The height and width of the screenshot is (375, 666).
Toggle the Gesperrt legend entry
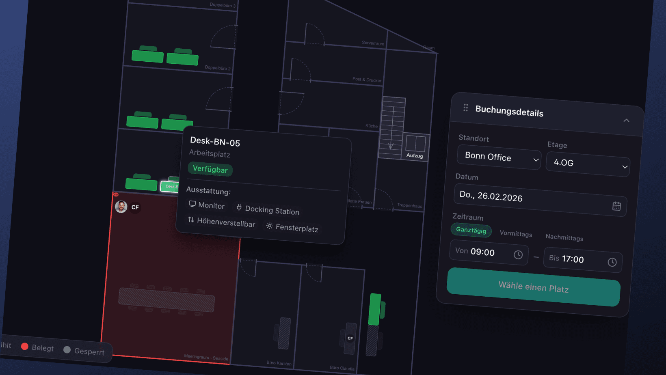[84, 351]
